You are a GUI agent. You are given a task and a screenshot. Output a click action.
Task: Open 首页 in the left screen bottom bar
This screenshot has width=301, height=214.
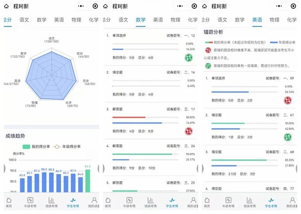pyautogui.click(x=9, y=202)
